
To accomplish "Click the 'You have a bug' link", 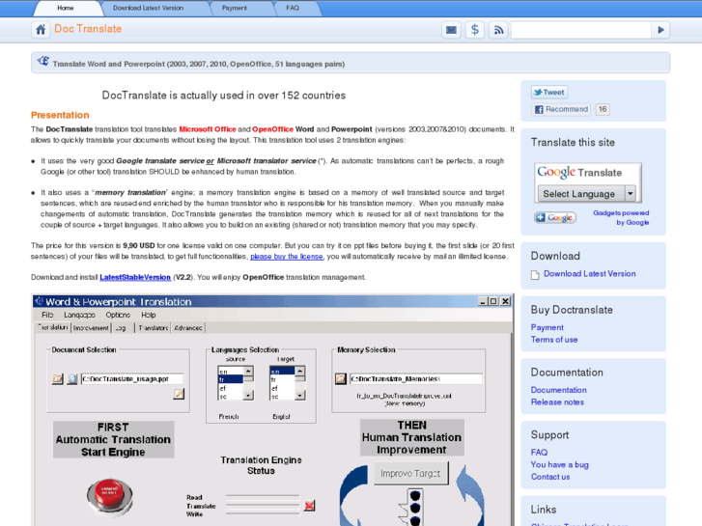I will tap(560, 464).
